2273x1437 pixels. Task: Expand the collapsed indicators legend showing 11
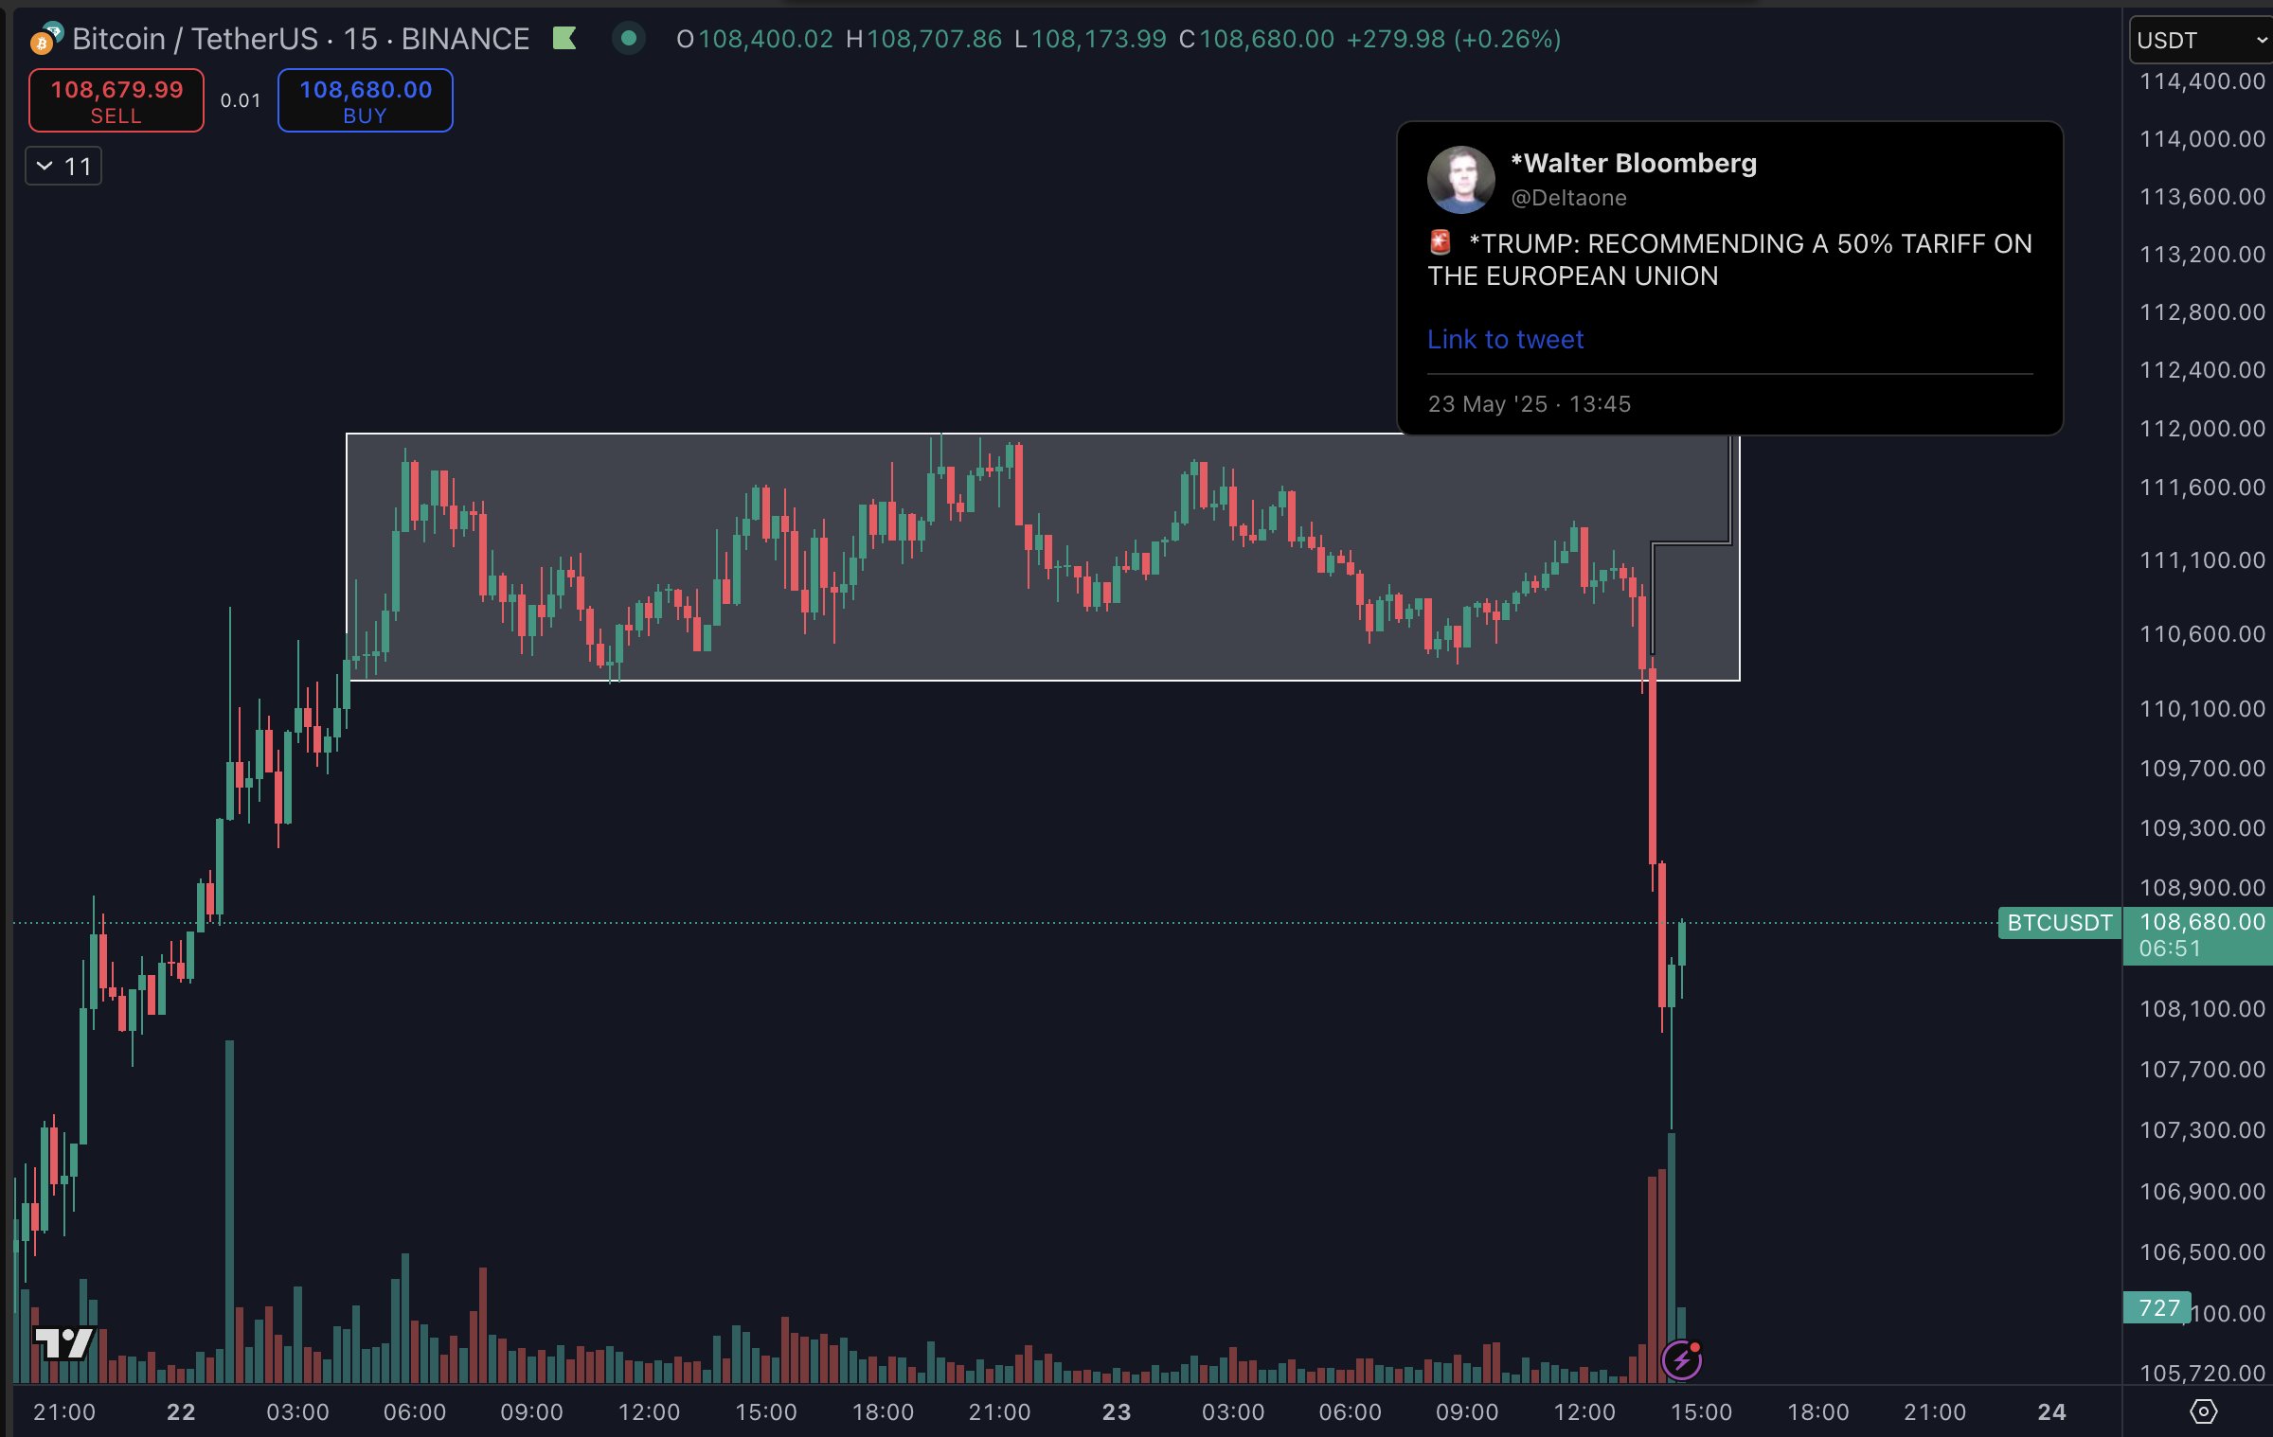[x=63, y=167]
